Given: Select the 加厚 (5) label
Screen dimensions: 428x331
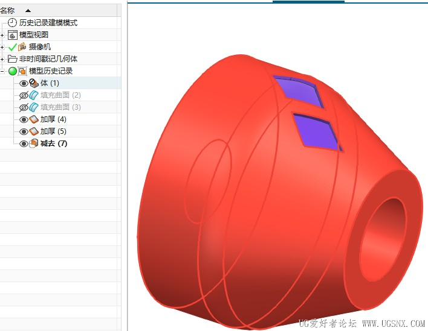Looking at the screenshot, I should (53, 131).
